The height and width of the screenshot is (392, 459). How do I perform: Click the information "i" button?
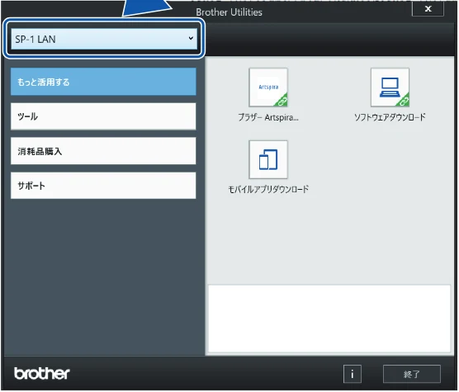[x=353, y=374]
